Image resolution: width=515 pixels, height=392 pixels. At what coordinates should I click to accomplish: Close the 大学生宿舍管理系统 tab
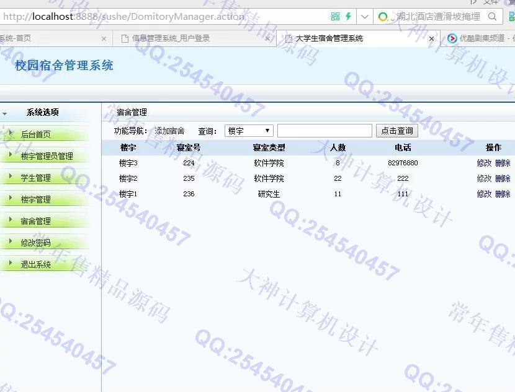432,38
